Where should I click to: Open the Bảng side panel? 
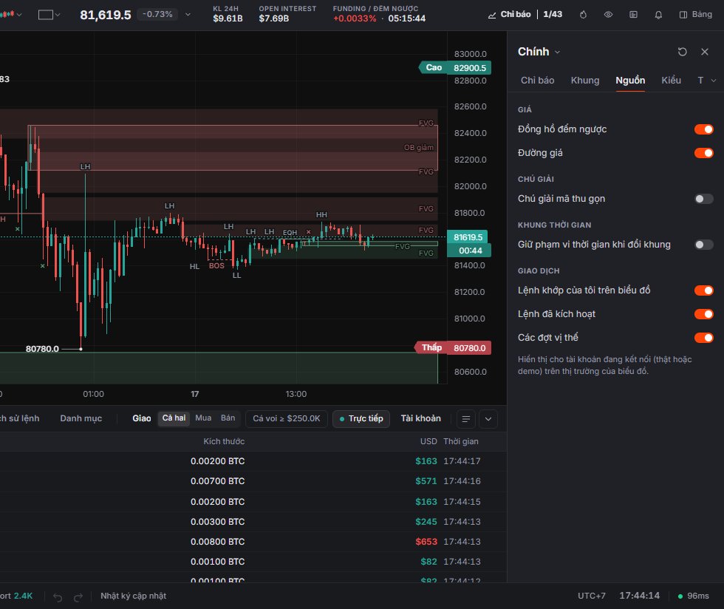pos(696,15)
